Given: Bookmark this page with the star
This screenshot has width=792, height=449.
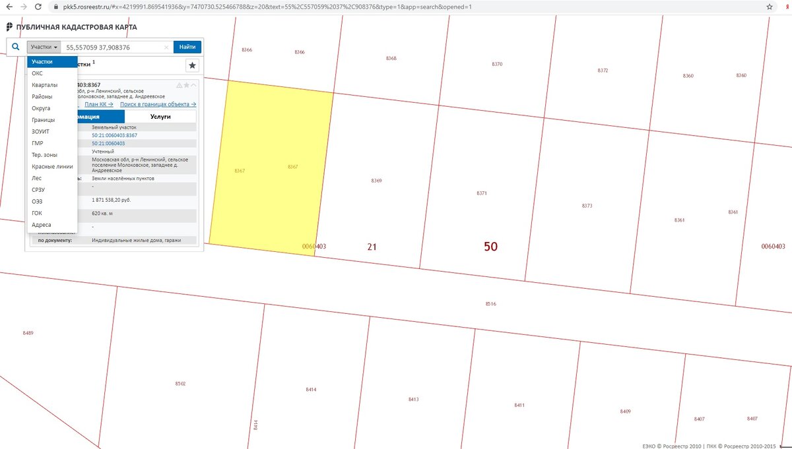Looking at the screenshot, I should 770,6.
